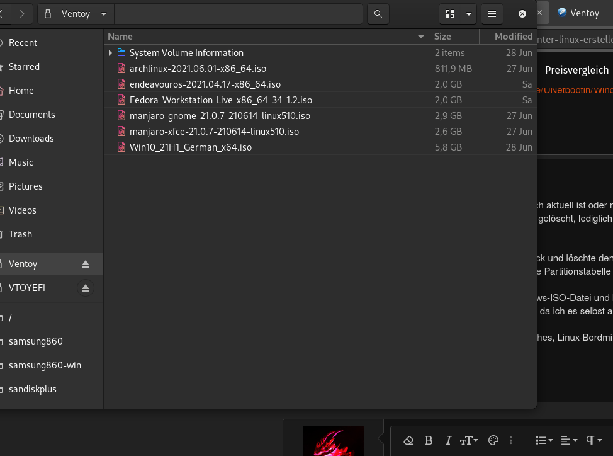This screenshot has width=613, height=456.
Task: Click the Fedora-Workstation ISO file icon
Action: [x=121, y=100]
